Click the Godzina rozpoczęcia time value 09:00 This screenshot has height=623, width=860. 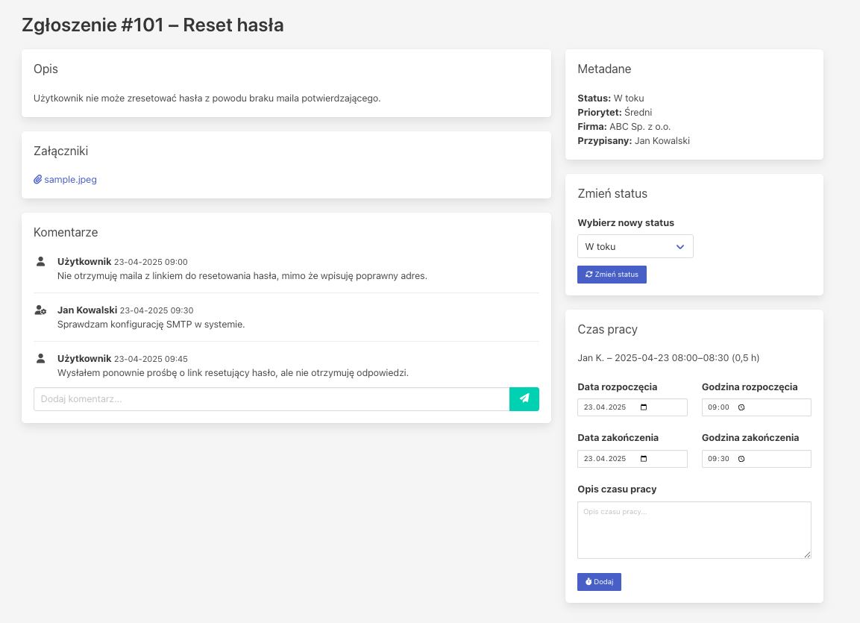point(718,407)
